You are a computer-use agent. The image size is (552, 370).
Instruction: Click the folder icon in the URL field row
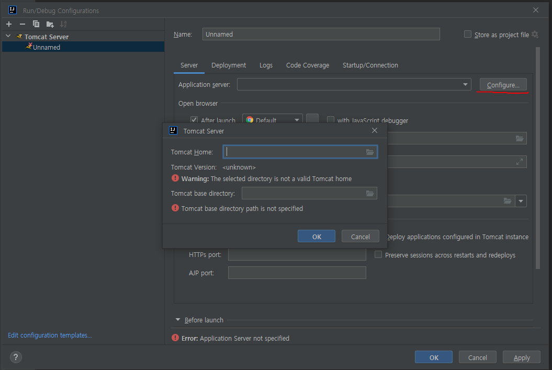click(520, 138)
